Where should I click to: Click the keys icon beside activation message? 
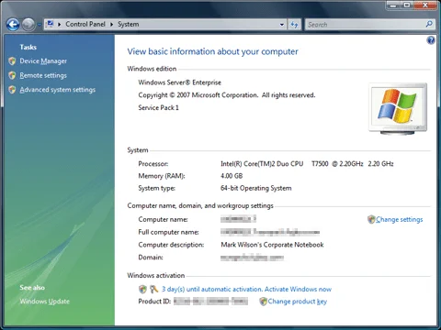click(153, 289)
